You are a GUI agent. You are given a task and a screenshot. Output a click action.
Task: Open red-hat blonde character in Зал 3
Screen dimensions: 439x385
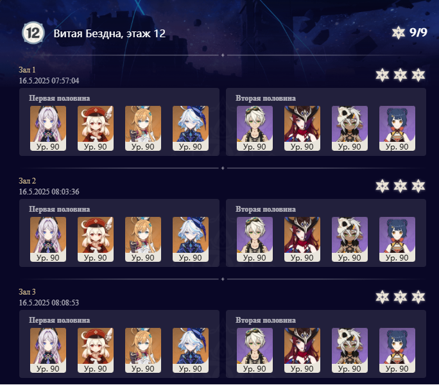(x=96, y=350)
